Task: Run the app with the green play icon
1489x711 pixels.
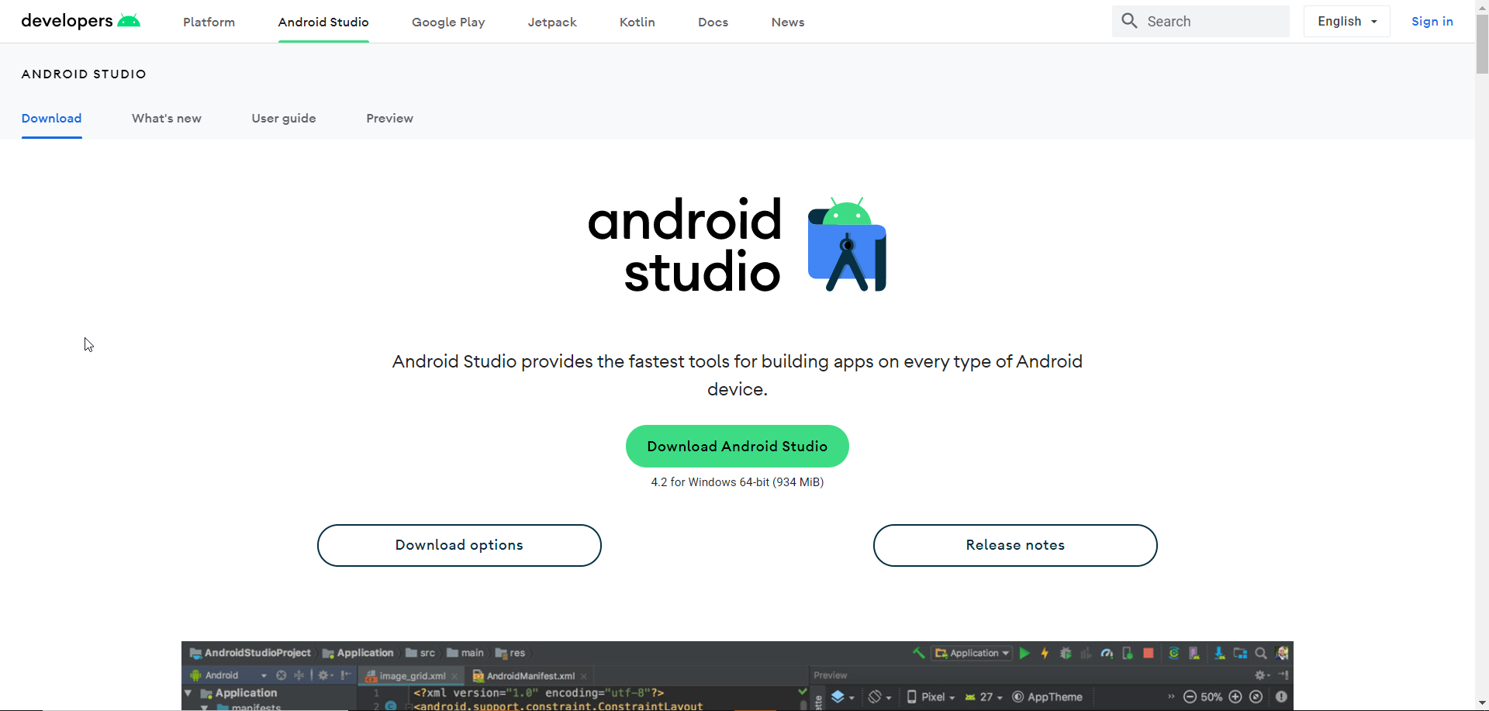Action: [x=1024, y=653]
